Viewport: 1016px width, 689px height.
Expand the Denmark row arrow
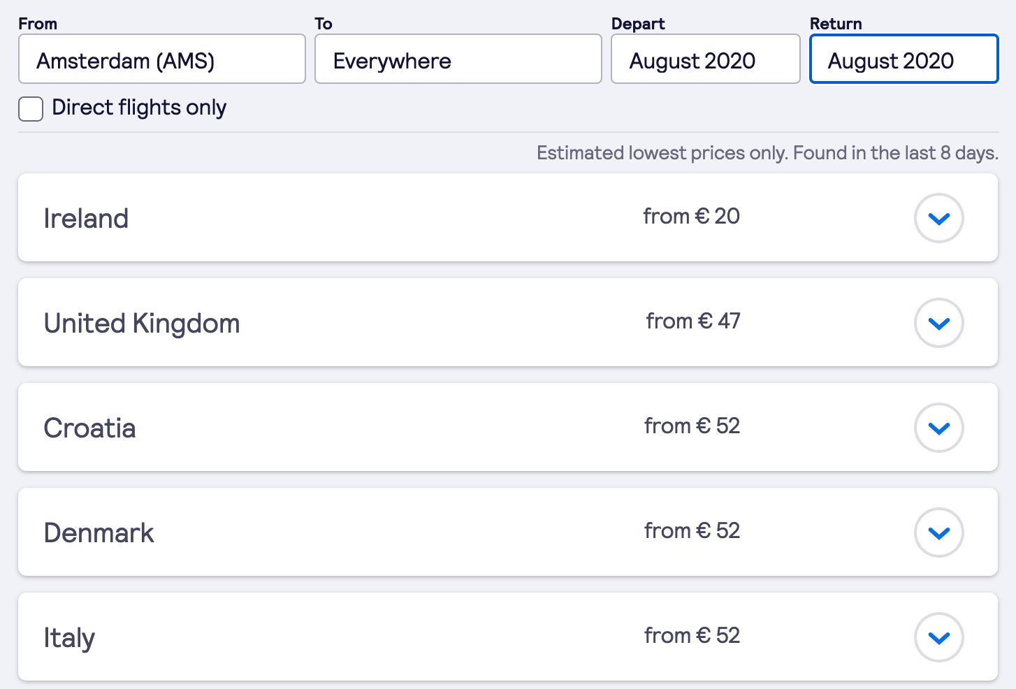coord(938,532)
